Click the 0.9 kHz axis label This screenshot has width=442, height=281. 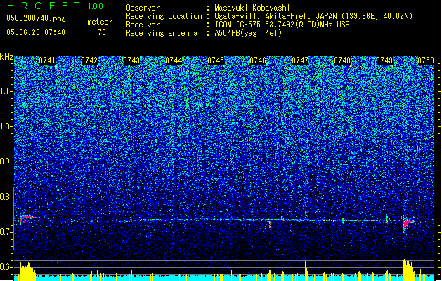pos(6,162)
